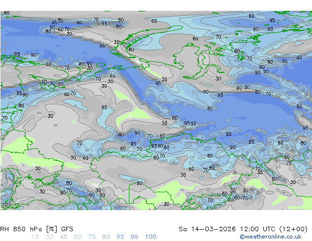The height and width of the screenshot is (241, 312).
Task: Click the "GFS" model label
Action: [67, 229]
